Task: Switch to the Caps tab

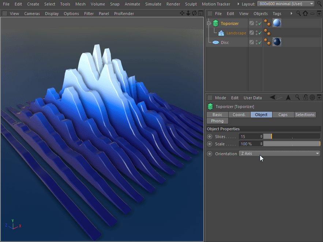Action: point(283,115)
